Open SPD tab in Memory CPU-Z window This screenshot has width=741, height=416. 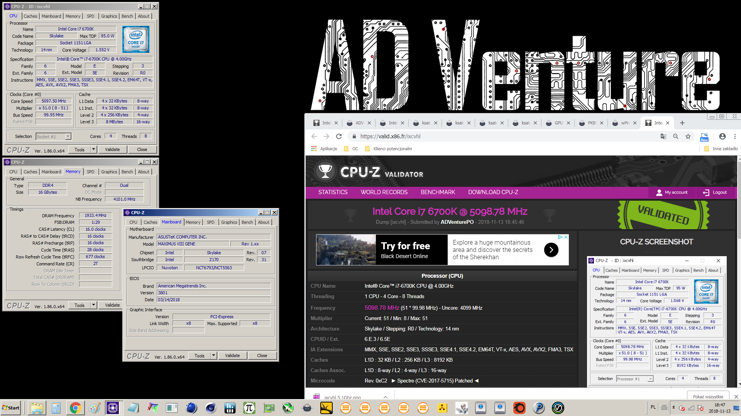pyautogui.click(x=91, y=172)
